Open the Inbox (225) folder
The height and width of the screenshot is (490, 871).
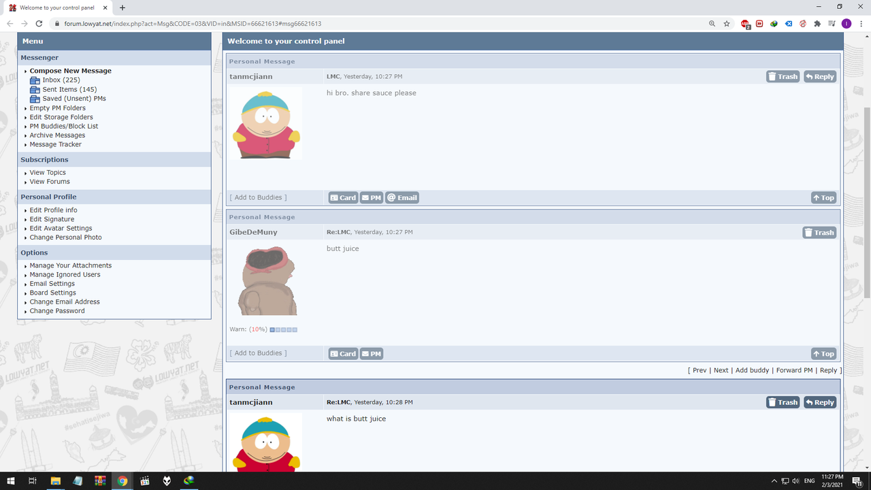[61, 80]
